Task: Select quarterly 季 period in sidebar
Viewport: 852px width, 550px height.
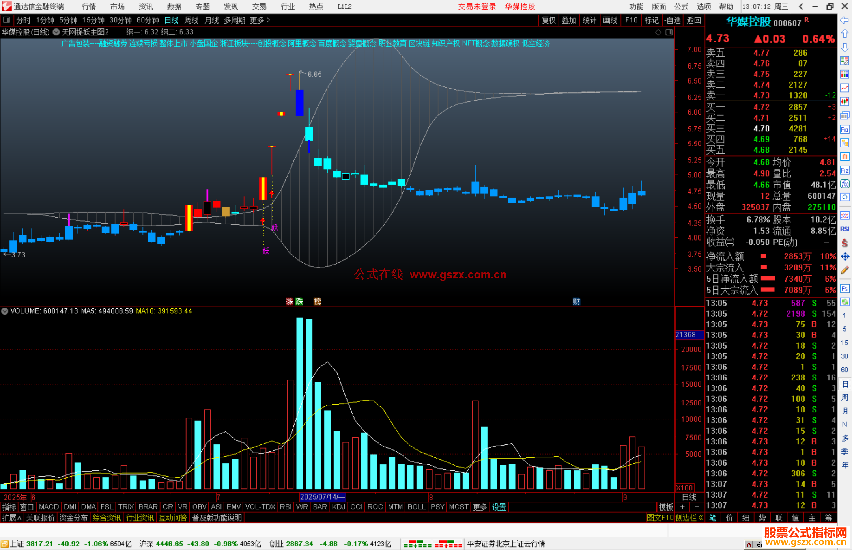Action: point(845,452)
